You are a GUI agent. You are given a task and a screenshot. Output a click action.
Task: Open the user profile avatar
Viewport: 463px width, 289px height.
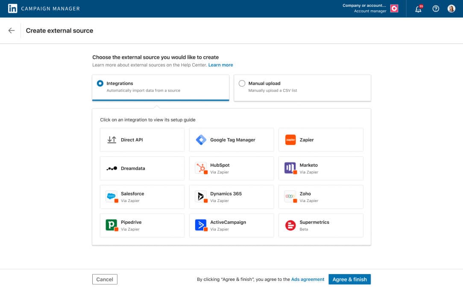coord(451,9)
